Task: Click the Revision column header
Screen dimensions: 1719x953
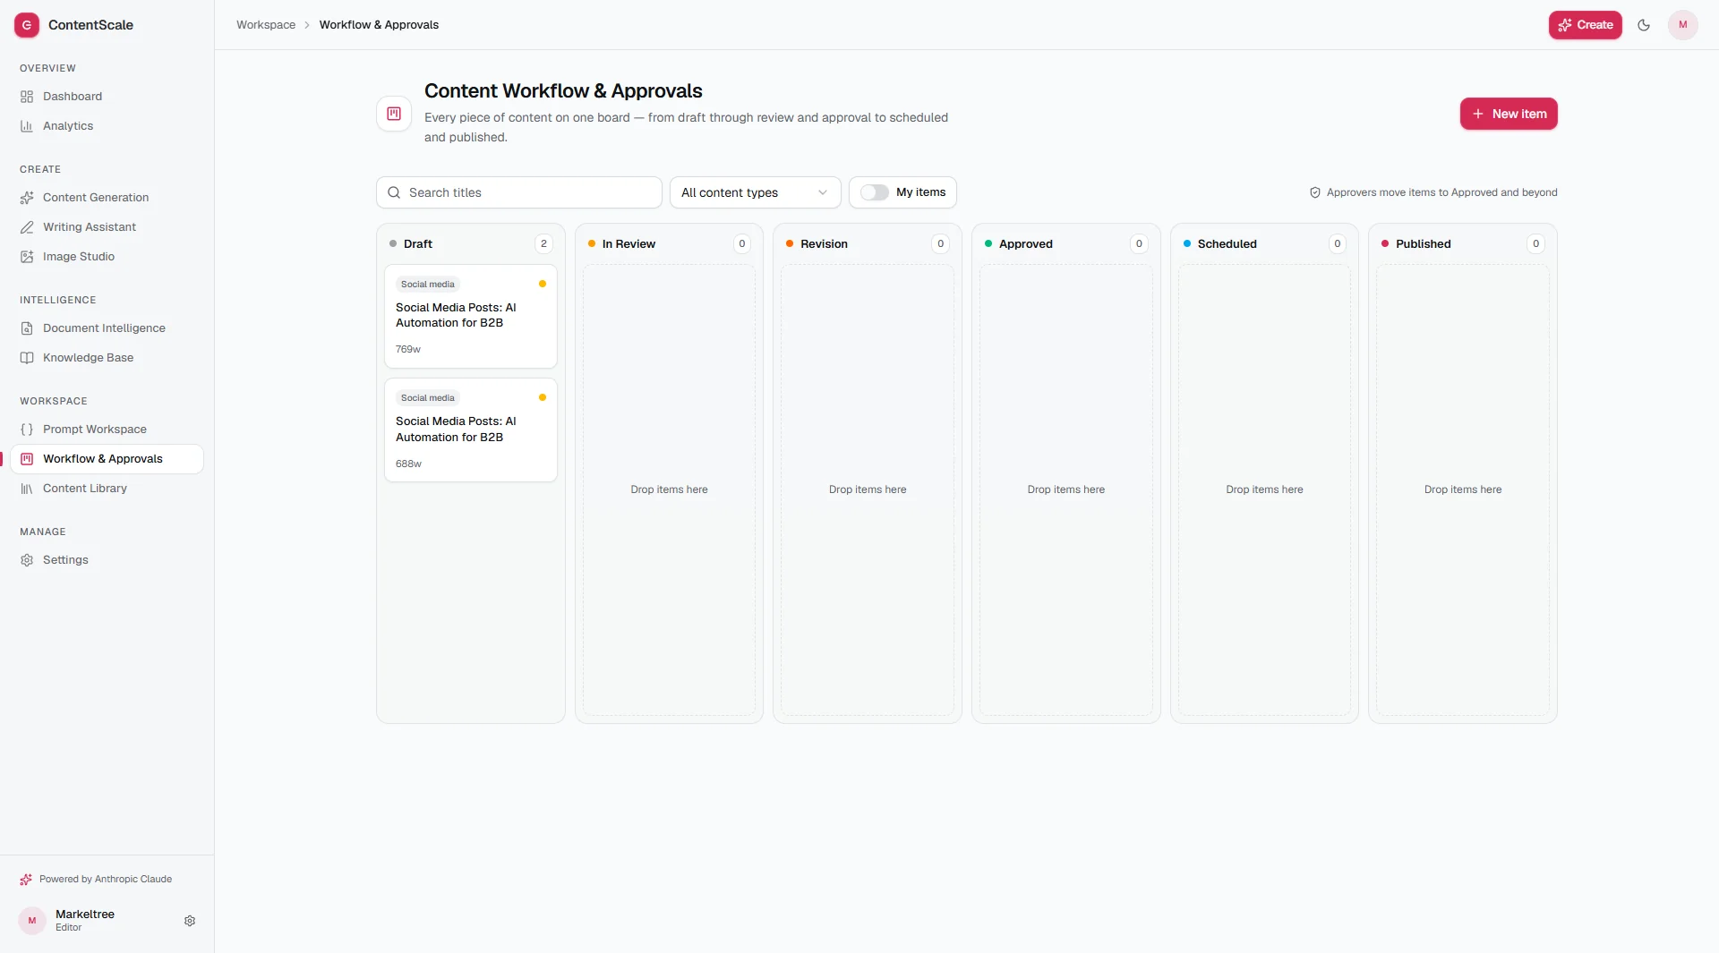Action: point(824,243)
